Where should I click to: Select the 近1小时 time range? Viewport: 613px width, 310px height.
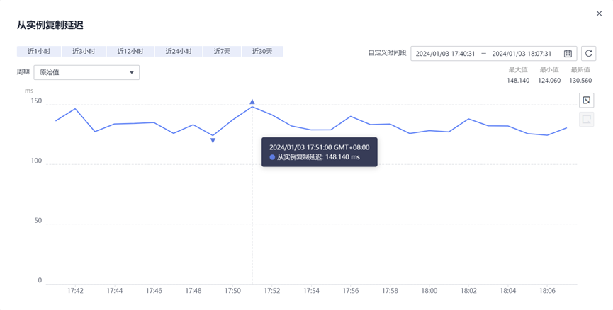tap(39, 52)
